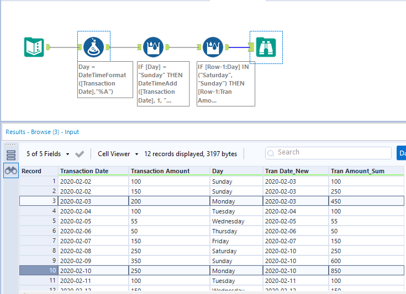Click Tran Date_New cell 2020-02-11

pos(296,281)
